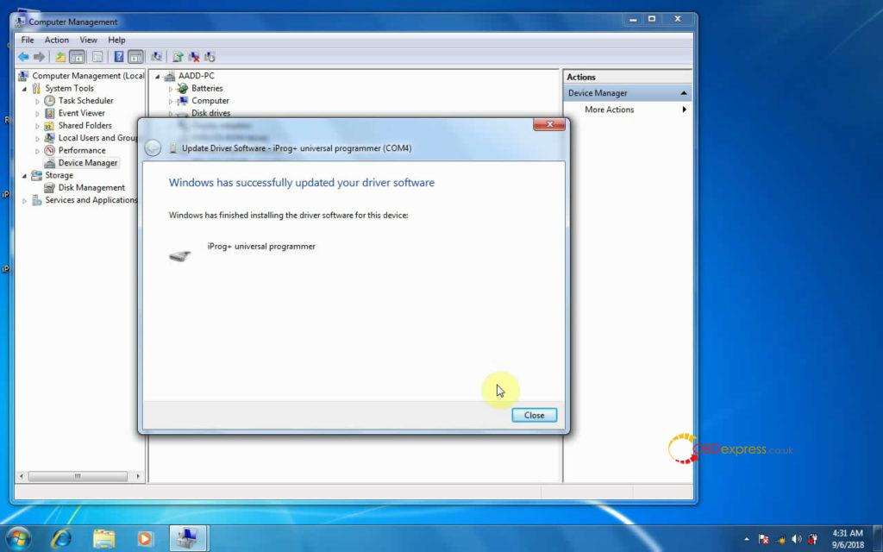Click the Action Center flag tray icon

coord(763,539)
